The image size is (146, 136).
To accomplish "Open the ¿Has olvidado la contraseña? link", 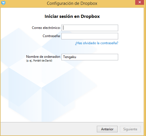I will (x=97, y=43).
